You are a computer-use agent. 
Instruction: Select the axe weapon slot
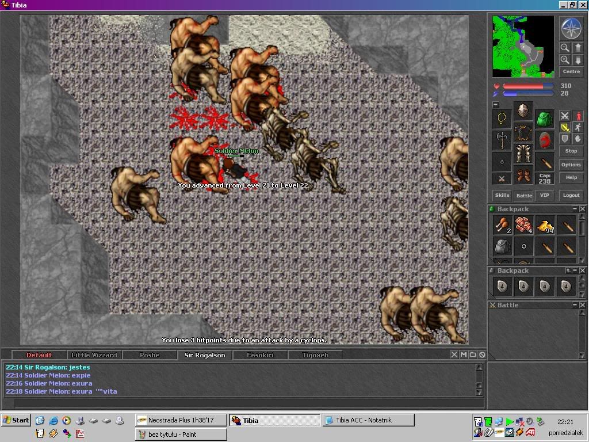point(502,140)
